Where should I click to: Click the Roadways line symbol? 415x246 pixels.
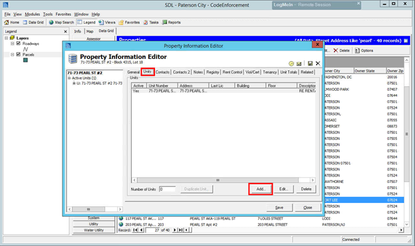tap(25, 49)
